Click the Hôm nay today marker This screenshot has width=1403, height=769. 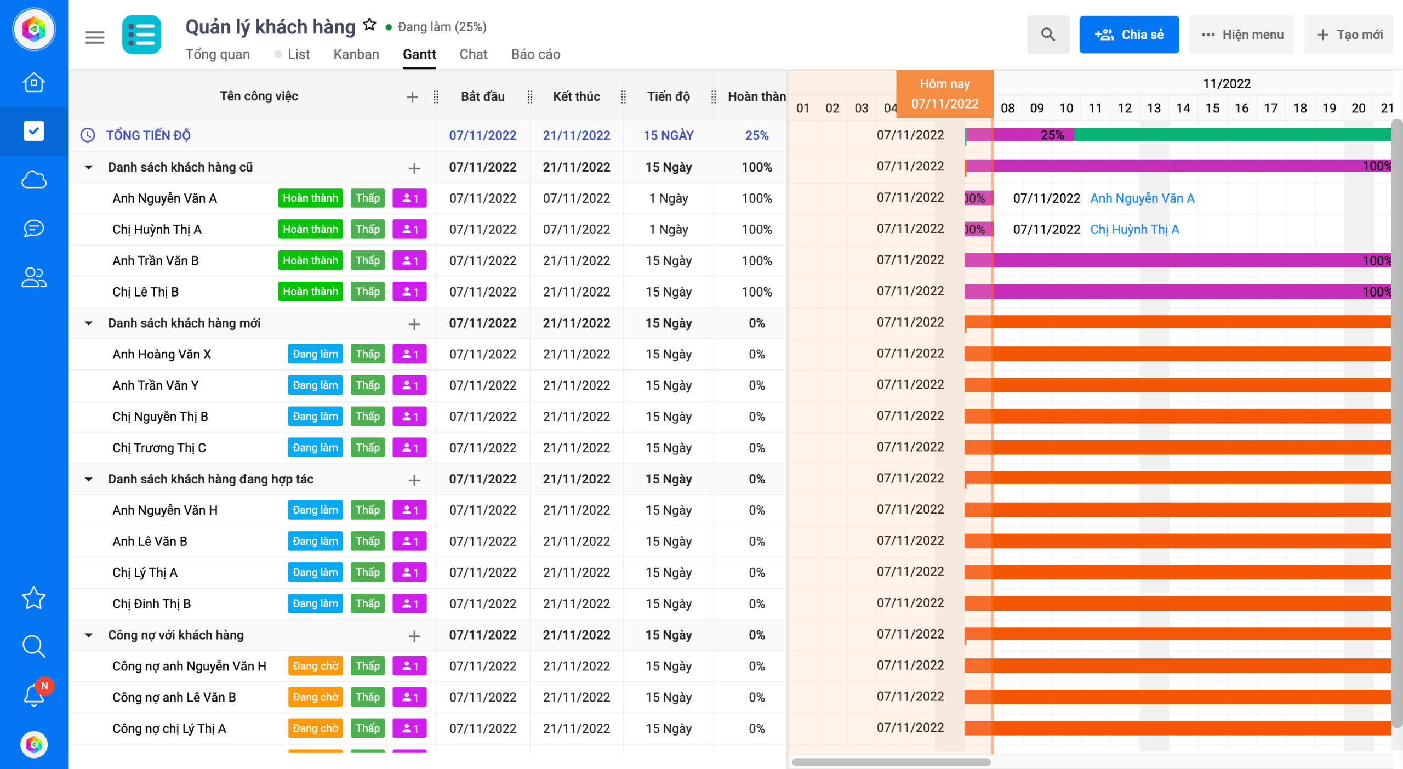(945, 94)
